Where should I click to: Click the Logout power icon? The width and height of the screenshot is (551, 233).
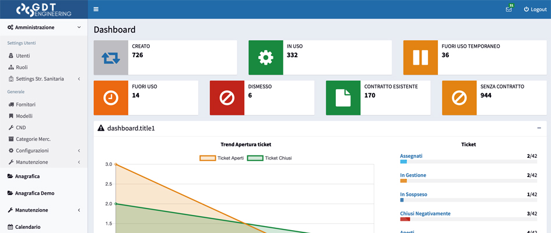(526, 9)
